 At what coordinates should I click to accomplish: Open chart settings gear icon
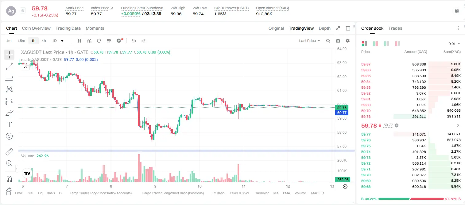348,41
